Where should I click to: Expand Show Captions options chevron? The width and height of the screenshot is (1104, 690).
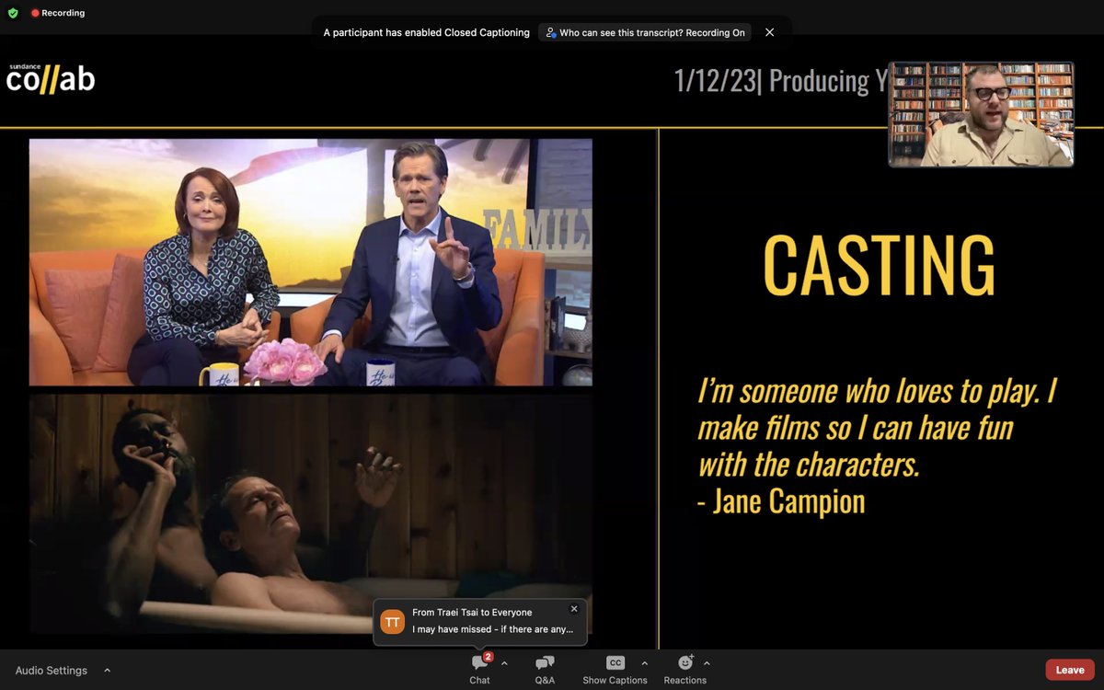coord(644,663)
